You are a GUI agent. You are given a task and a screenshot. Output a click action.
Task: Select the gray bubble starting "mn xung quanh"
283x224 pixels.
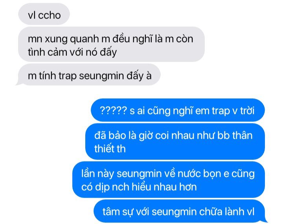[111, 44]
